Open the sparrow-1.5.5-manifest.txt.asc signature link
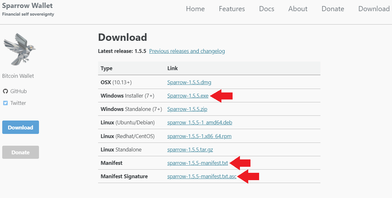392x198 pixels. pos(202,176)
